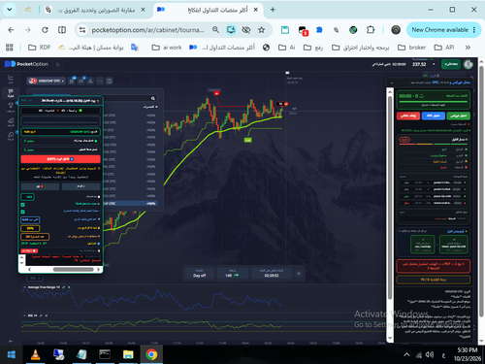Expand the USD/CHF OTC asset selector
Screen dimensions: 485x364
click(47, 81)
